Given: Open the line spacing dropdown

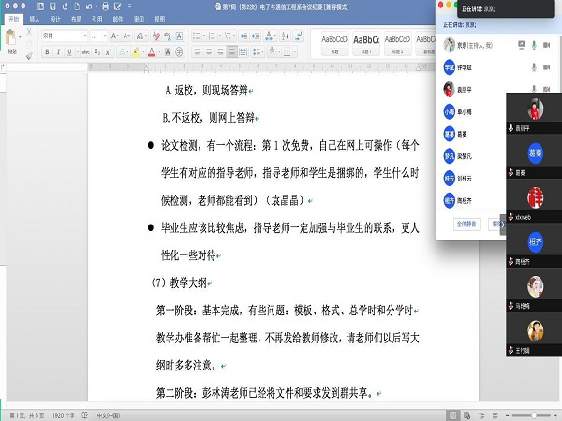Looking at the screenshot, I should click(258, 52).
